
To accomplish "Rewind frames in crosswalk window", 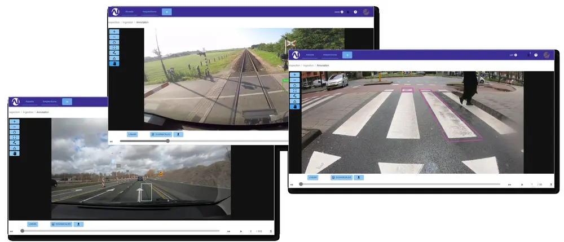I will [292, 185].
